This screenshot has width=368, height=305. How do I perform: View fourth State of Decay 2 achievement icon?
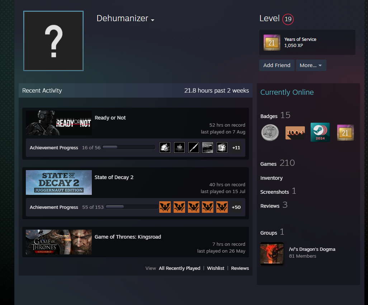(208, 207)
